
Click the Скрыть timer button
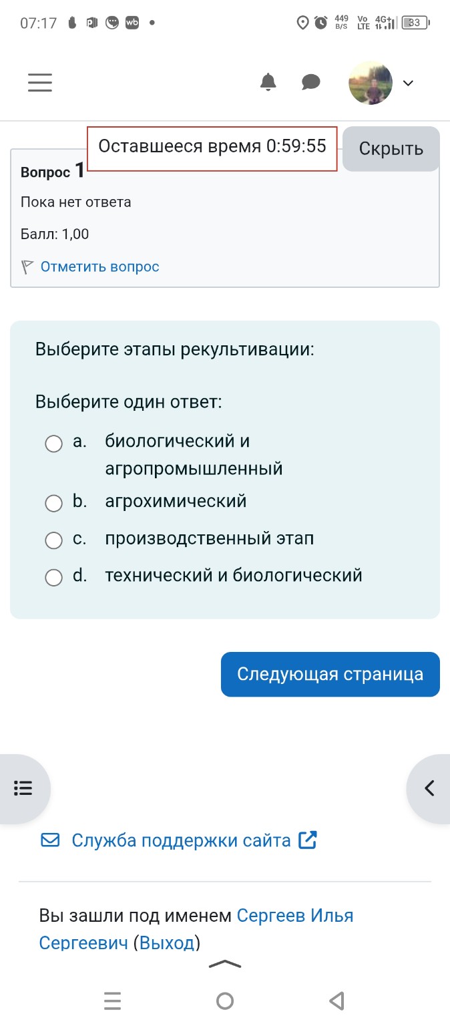tap(391, 148)
